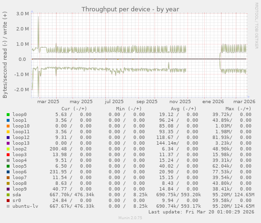Click sda current value 667.70k
This screenshot has height=223, width=261.
[x=61, y=195]
